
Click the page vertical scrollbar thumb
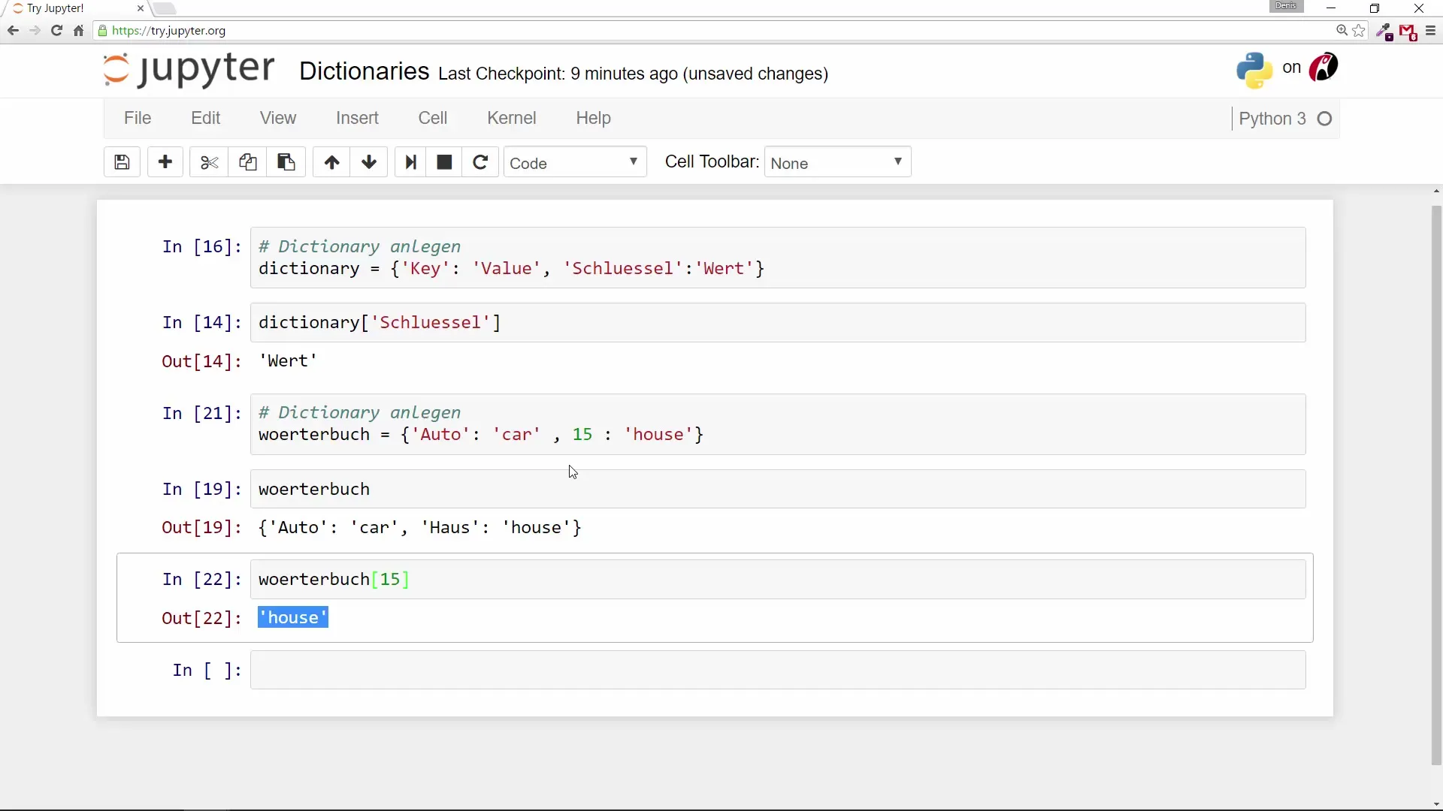tap(1436, 484)
